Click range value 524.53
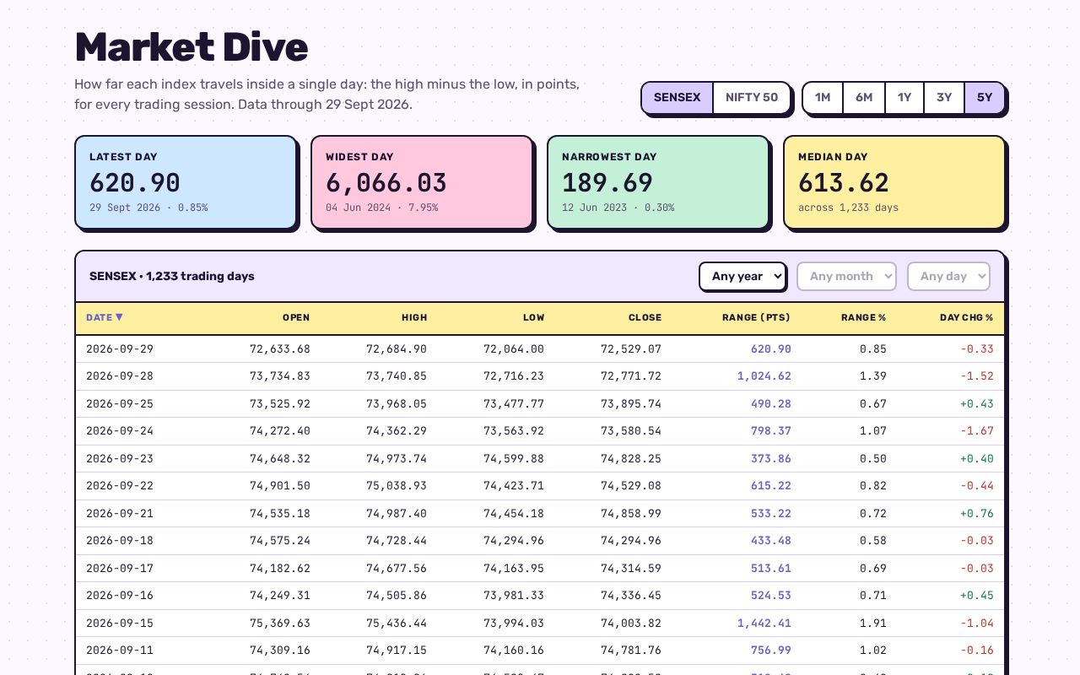The height and width of the screenshot is (675, 1080). 771,596
